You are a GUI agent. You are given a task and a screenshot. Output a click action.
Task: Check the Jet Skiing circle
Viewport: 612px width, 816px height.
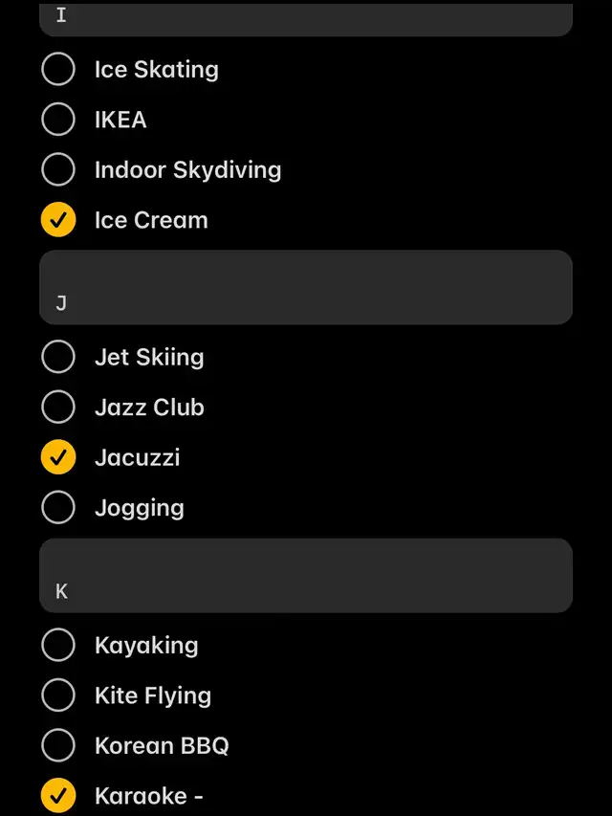coord(58,357)
